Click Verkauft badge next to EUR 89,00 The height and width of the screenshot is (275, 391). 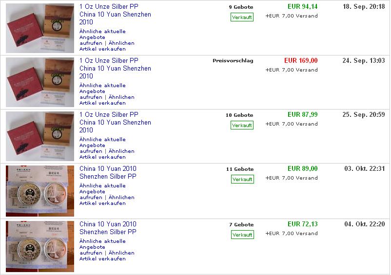pyautogui.click(x=242, y=179)
